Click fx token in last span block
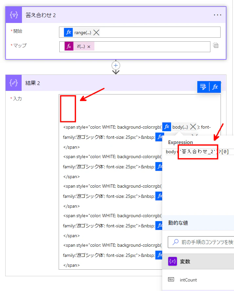This screenshot has height=291, width=234. 159,255
